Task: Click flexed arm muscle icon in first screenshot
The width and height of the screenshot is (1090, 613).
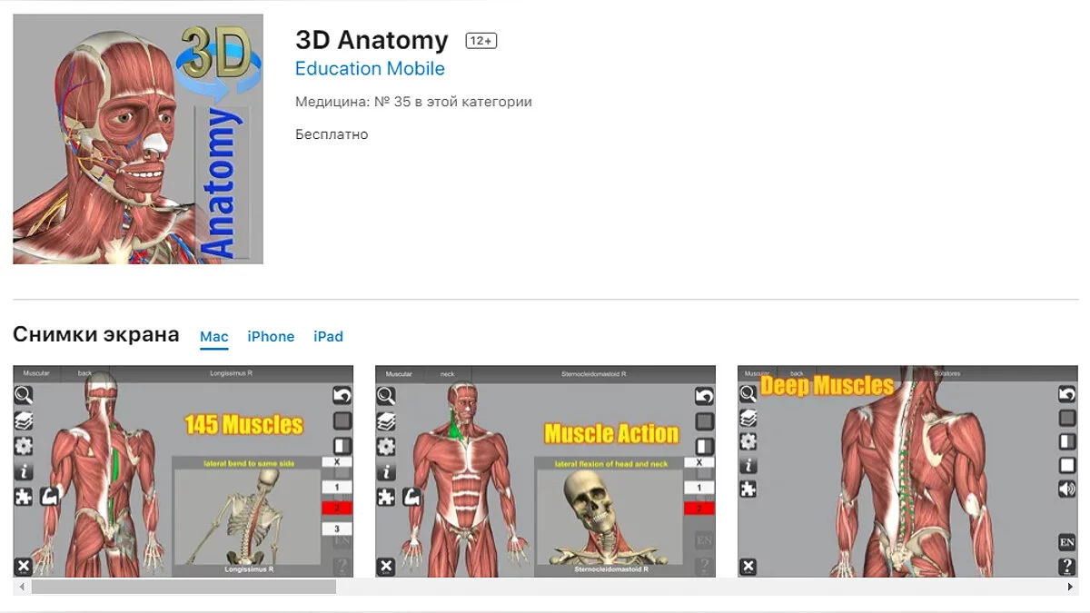Action: point(49,497)
